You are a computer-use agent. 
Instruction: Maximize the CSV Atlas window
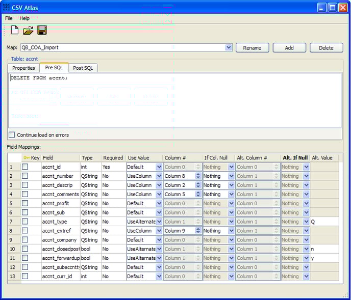click(x=333, y=8)
